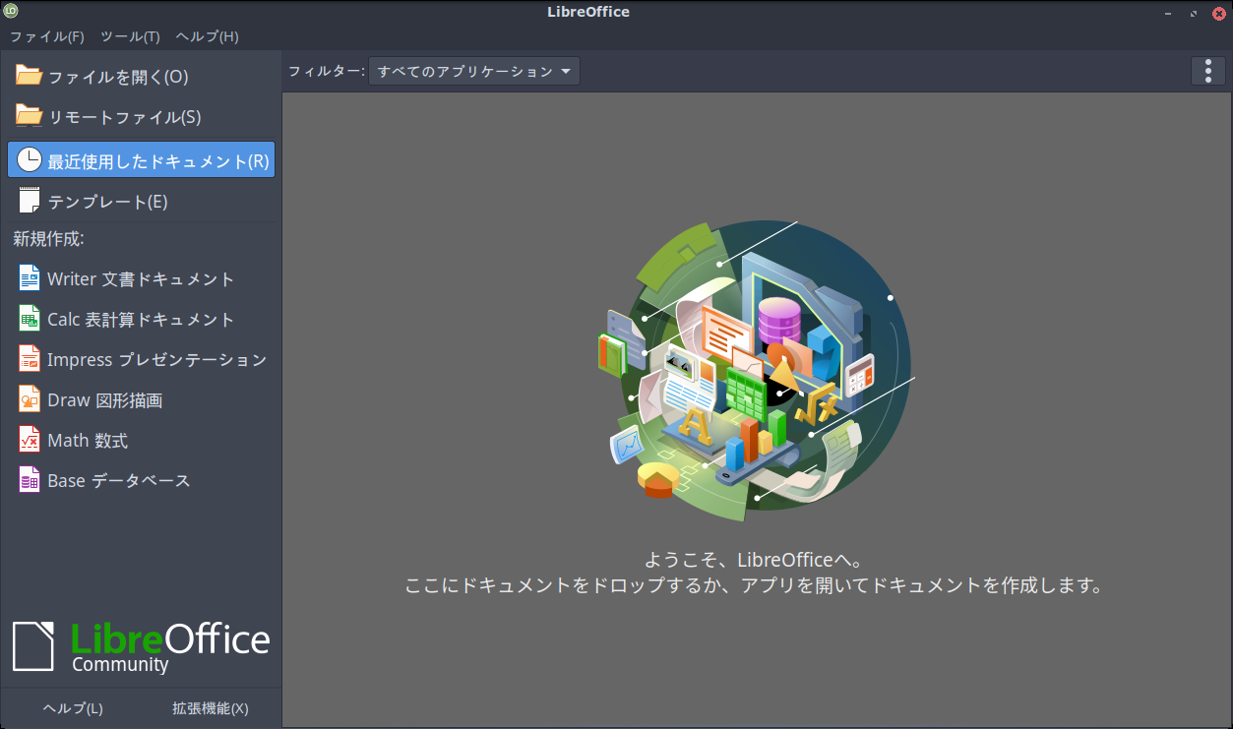
Task: Click the LibreOffice title bar app icon
Action: click(11, 12)
